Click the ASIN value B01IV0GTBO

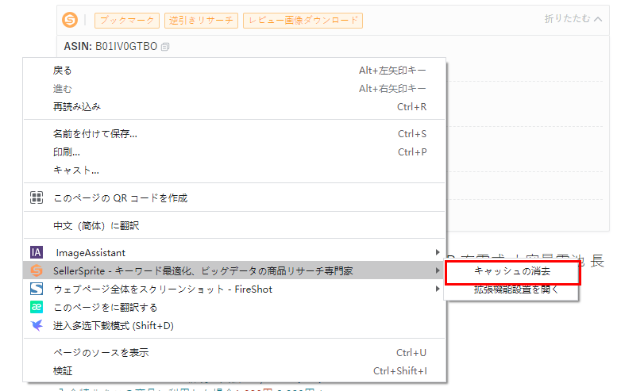(126, 47)
